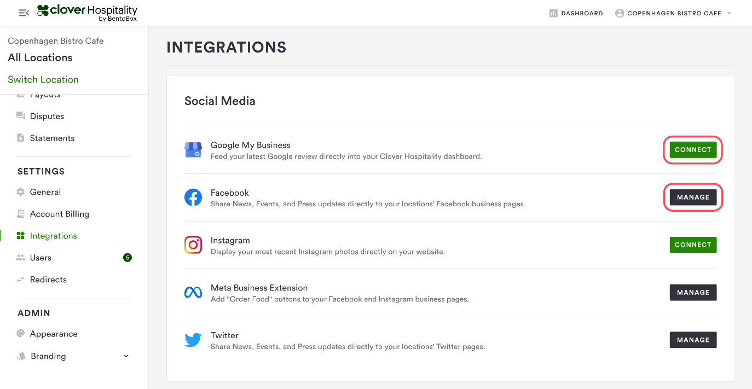
Task: Click the Instagram logo icon
Action: (193, 245)
